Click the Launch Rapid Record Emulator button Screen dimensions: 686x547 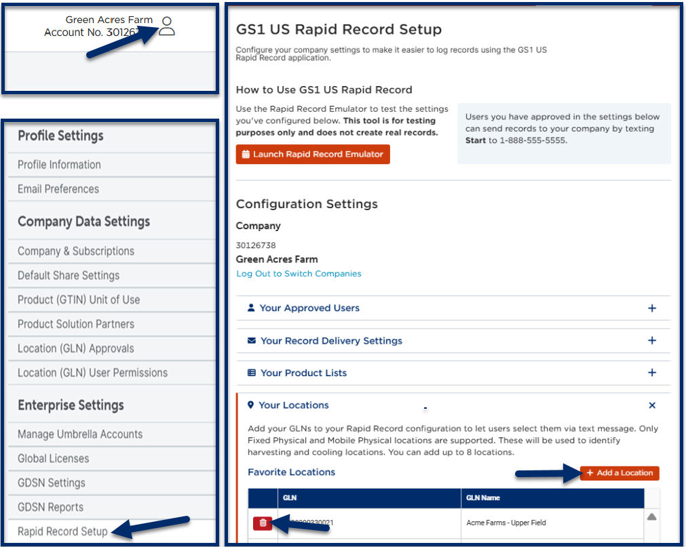pos(313,155)
